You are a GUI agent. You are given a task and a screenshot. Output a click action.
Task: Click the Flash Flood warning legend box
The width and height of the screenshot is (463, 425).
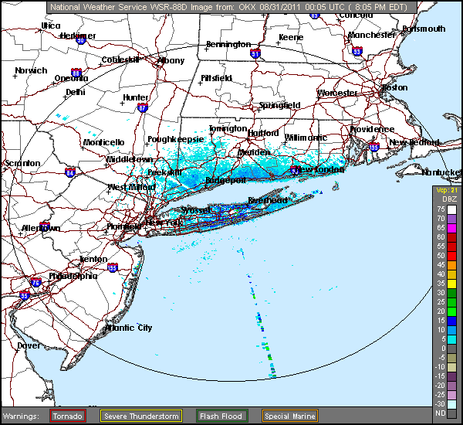[x=221, y=416]
